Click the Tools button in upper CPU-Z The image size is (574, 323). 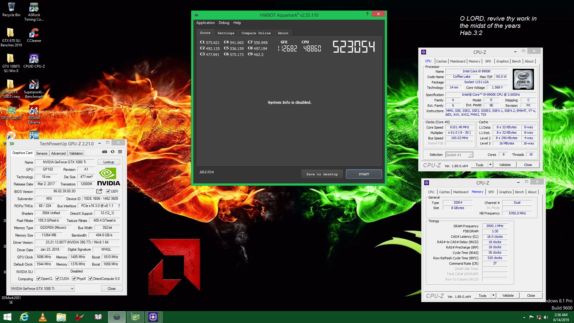(480, 165)
